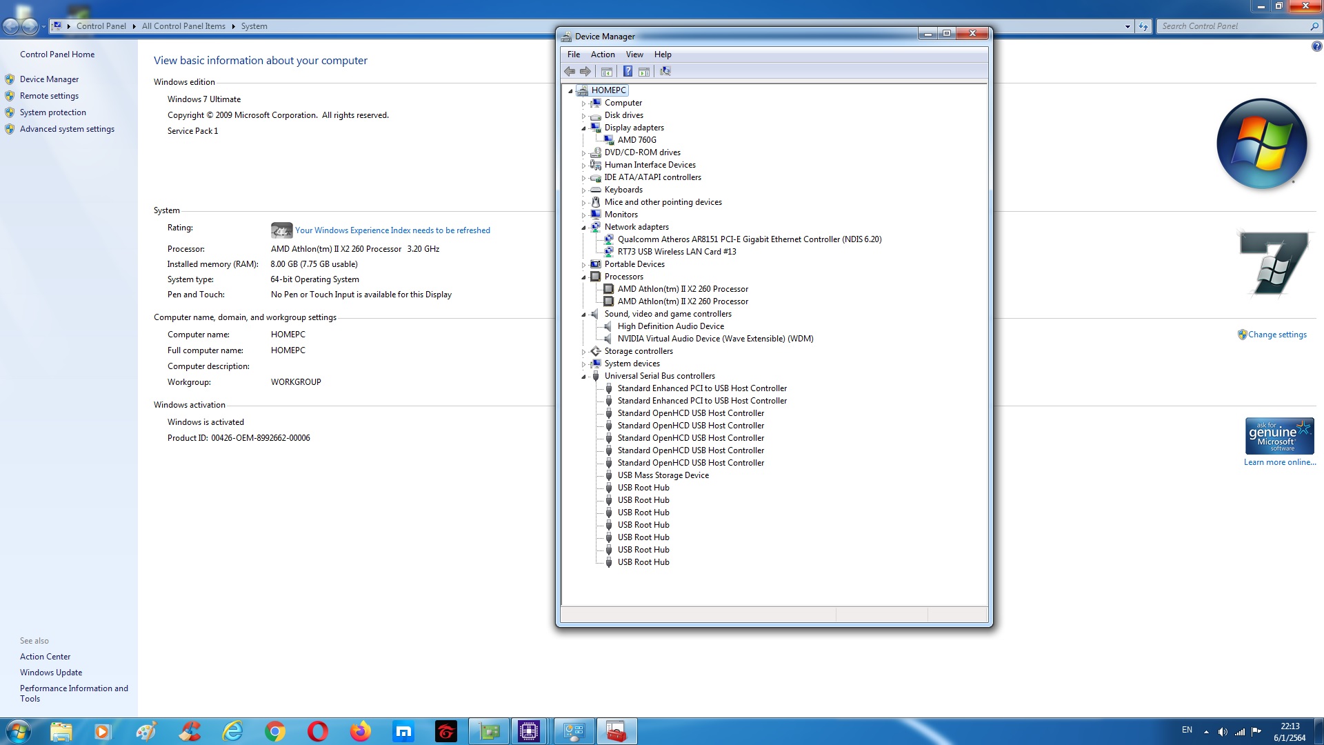This screenshot has width=1324, height=745.
Task: Toggle the Show/Hide Action Pane toolbar icon
Action: point(644,71)
